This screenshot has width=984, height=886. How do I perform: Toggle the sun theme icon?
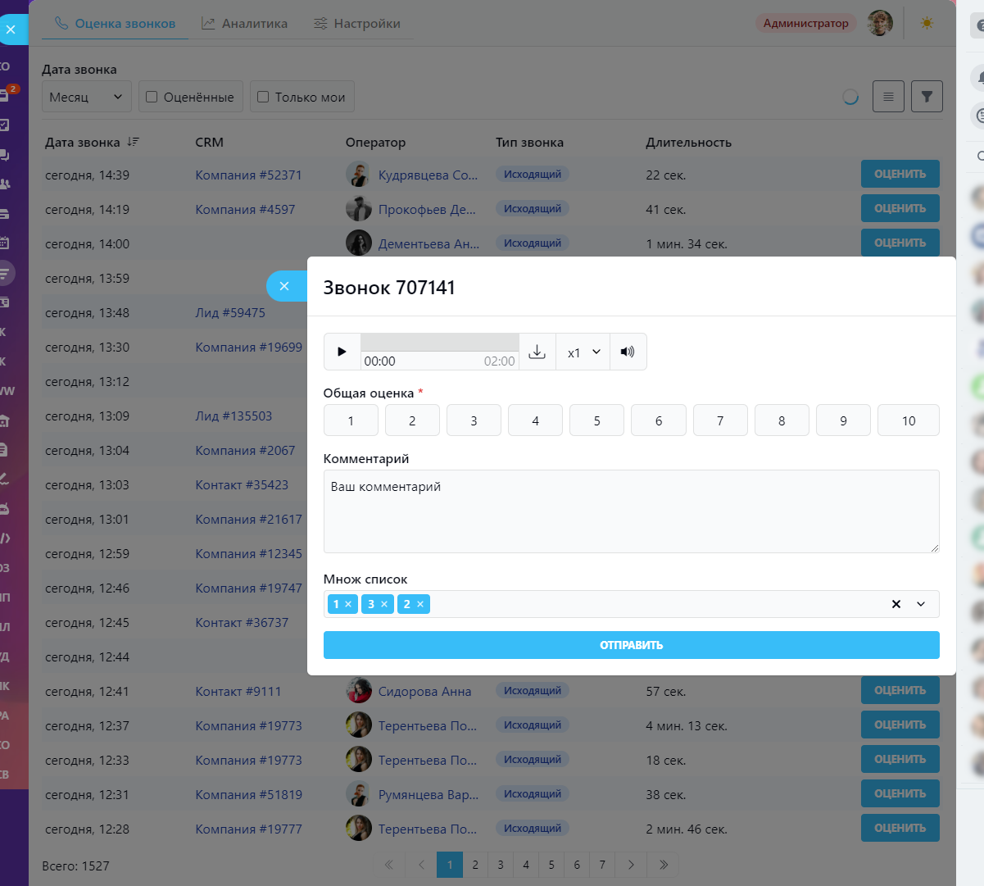click(x=927, y=23)
